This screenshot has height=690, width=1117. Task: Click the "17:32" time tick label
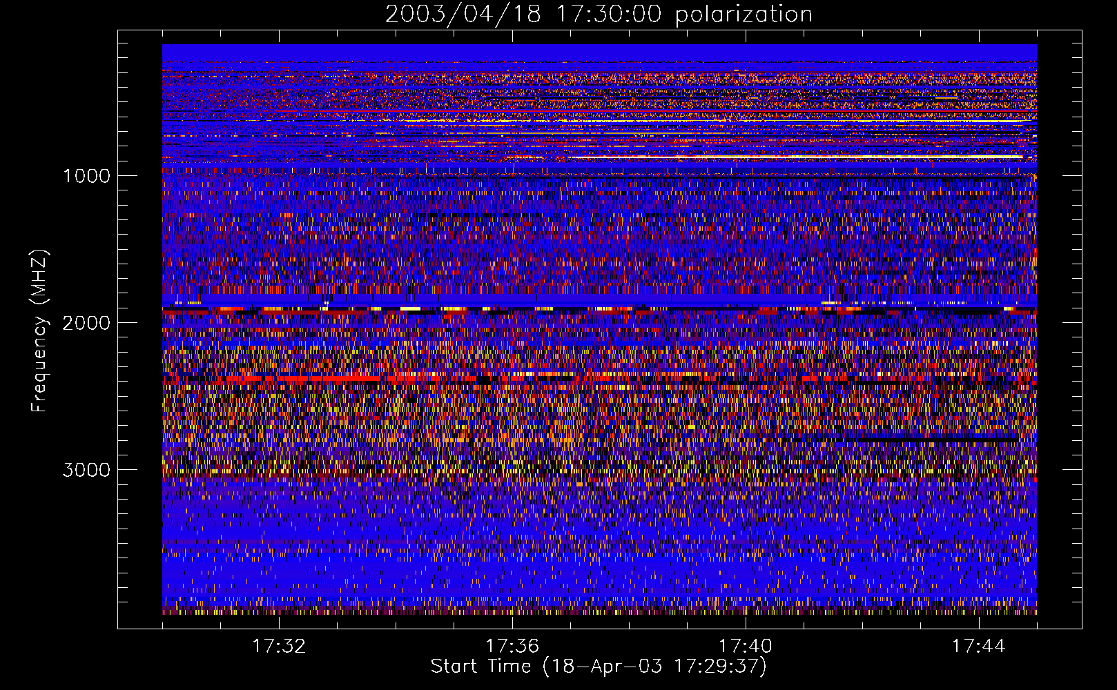tap(279, 647)
